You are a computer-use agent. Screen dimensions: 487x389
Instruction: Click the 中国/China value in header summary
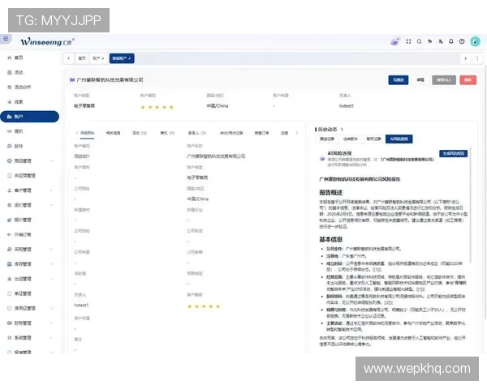click(x=218, y=106)
